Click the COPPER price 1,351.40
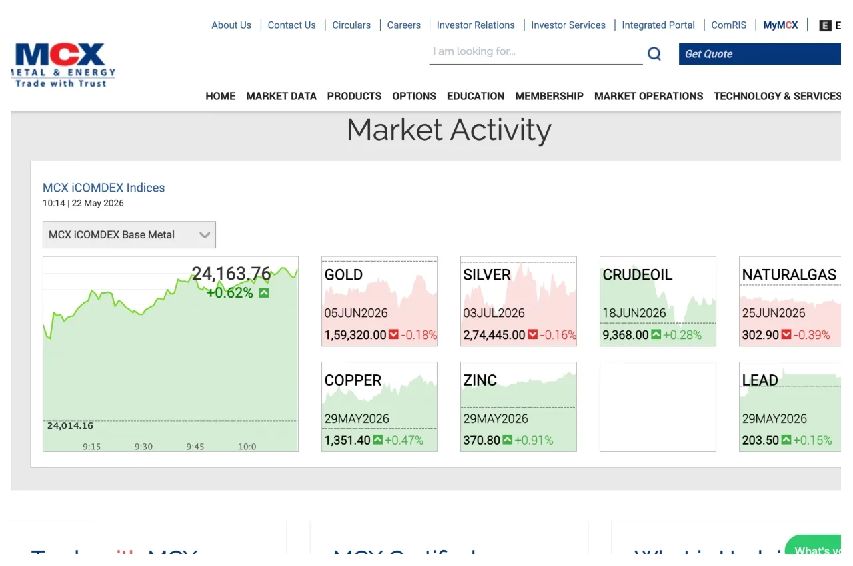Viewport: 853px width, 566px height. click(347, 441)
